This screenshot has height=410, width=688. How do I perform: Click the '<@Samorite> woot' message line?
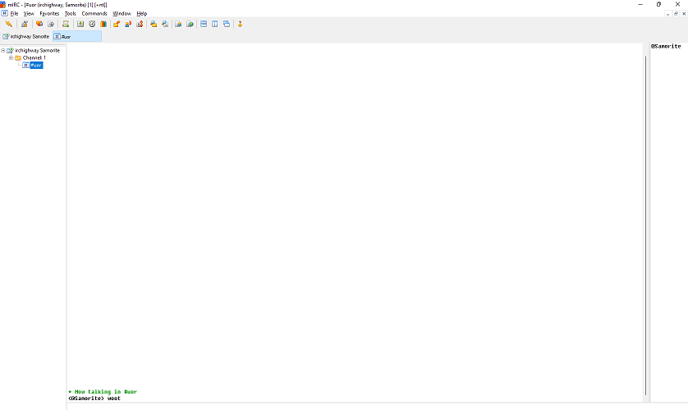tap(94, 399)
